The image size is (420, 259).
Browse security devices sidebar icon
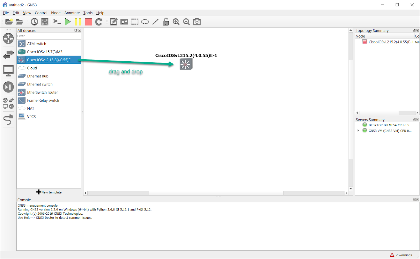click(x=8, y=87)
